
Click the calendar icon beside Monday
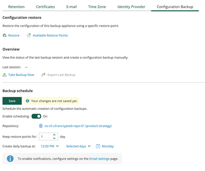point(98,146)
